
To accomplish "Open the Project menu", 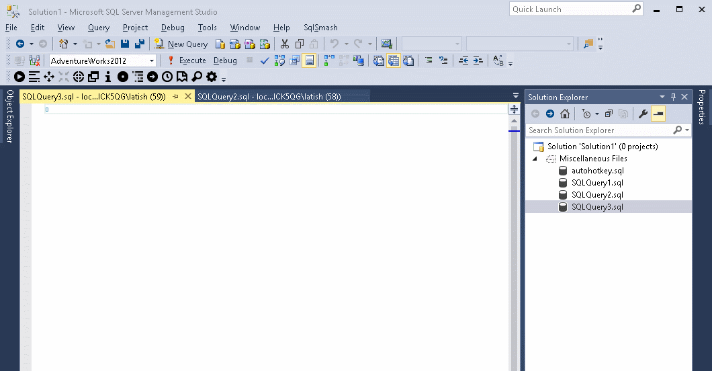I will click(x=135, y=28).
